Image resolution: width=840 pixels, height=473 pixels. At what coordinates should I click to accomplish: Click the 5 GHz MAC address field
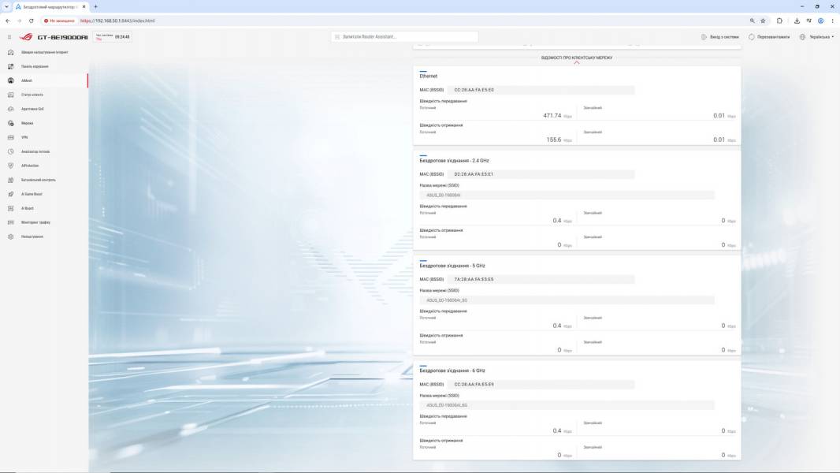[x=541, y=279]
